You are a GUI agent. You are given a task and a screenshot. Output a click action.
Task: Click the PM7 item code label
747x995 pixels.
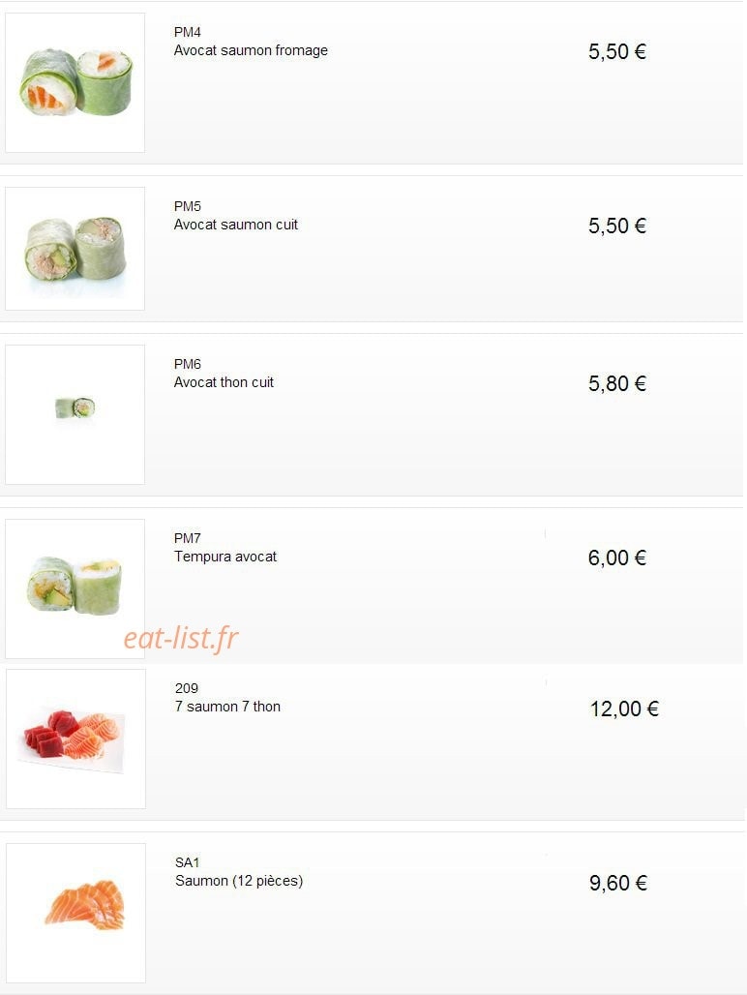[x=187, y=538]
